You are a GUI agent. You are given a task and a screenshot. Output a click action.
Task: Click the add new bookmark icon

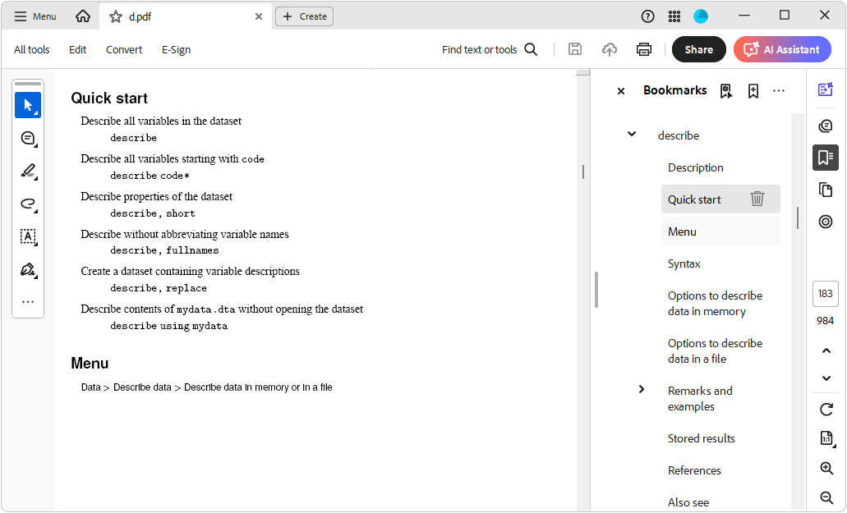coord(753,91)
